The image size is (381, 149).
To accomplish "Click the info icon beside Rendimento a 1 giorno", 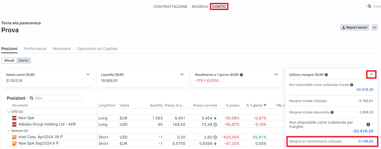I will pyautogui.click(x=241, y=75).
